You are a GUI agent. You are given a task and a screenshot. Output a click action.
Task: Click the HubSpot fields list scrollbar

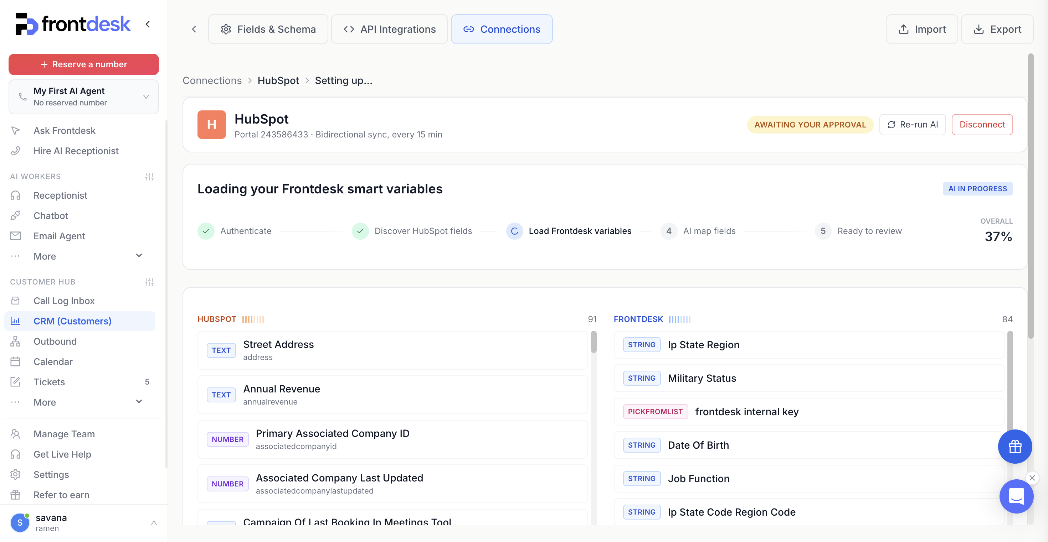pos(594,343)
